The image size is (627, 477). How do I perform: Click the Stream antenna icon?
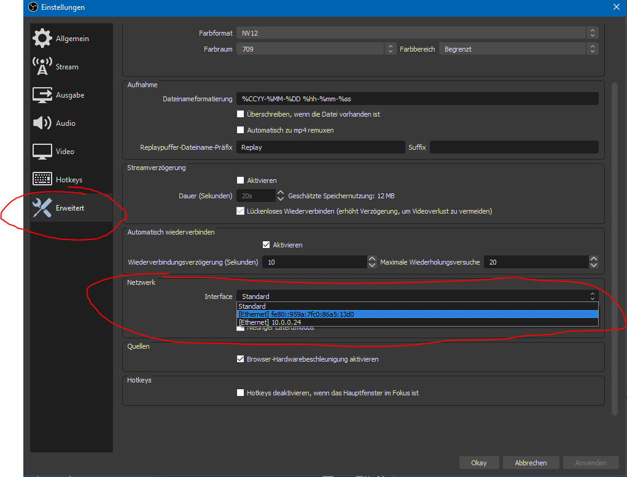[42, 66]
